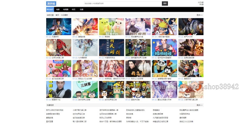249x124 pixels.
Task: Open 更多>> in the 热播视频 bar
Action: click(199, 105)
